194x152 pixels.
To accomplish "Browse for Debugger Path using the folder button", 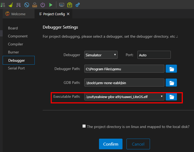I will tap(171, 69).
